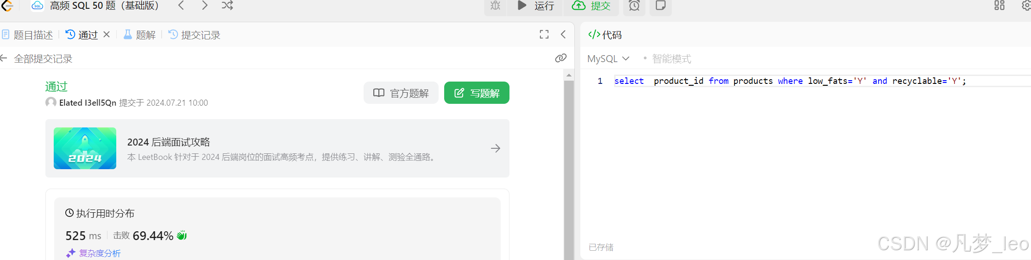Switch to 题目描述 tab
The image size is (1031, 260).
coord(27,35)
